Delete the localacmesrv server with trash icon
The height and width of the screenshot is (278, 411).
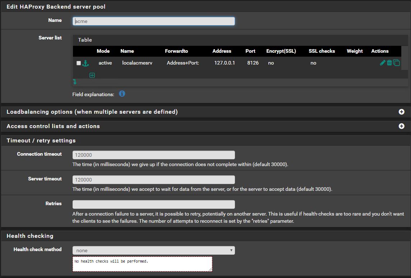pyautogui.click(x=389, y=63)
